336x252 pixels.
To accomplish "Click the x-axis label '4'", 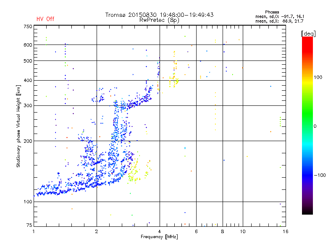I will [x=160, y=231].
